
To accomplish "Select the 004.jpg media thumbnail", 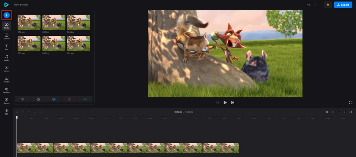I will click(79, 22).
